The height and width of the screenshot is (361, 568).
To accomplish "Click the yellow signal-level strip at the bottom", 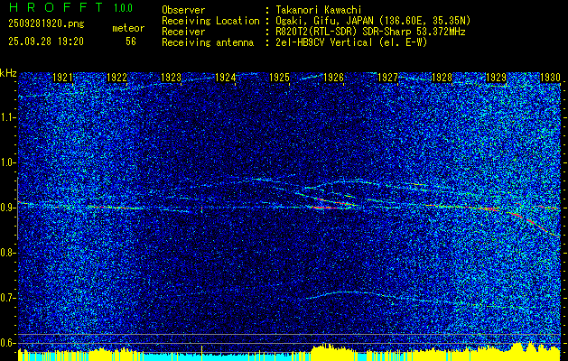I will click(289, 353).
